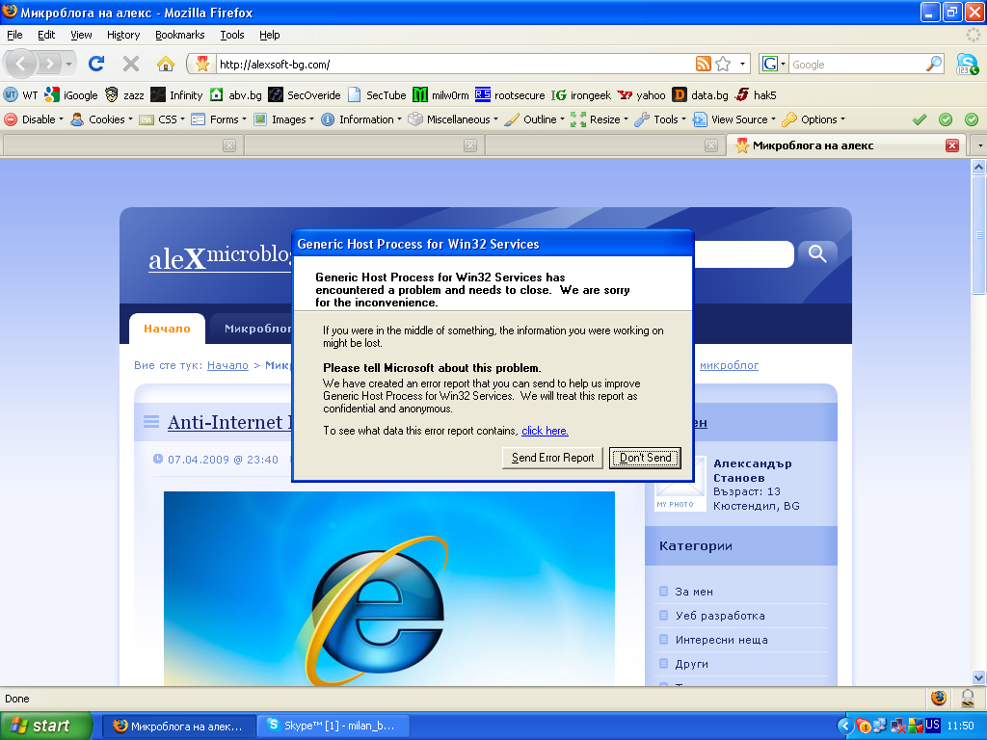Open the Options developer toolbar menu
987x740 pixels.
click(x=814, y=119)
